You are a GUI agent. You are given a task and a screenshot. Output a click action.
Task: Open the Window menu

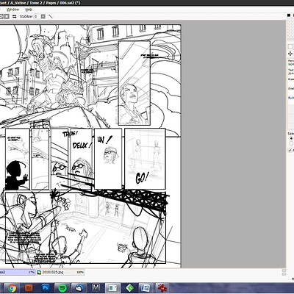12,10
